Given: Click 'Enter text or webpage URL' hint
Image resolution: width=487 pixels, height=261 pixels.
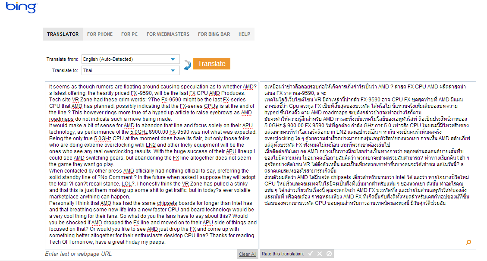Looking at the screenshot, I should point(78,254).
